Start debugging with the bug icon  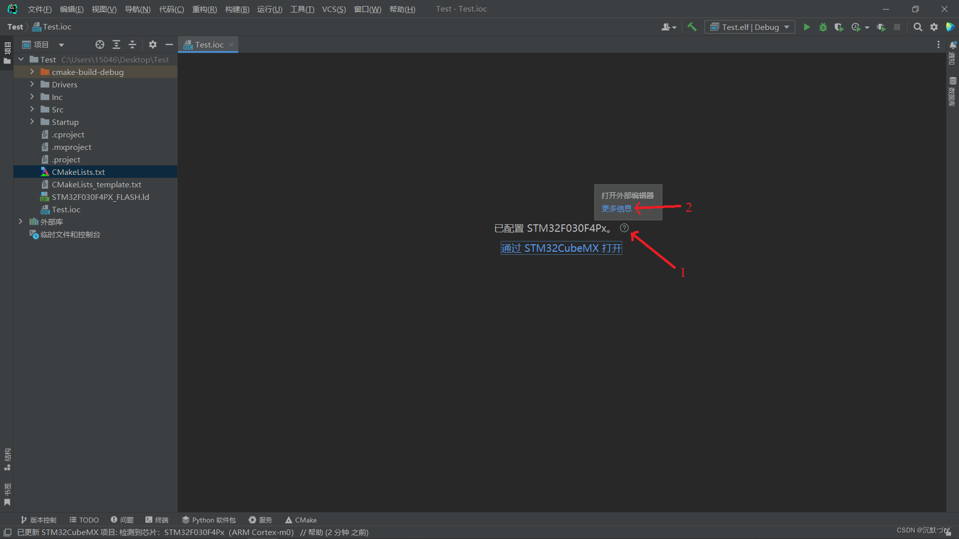pyautogui.click(x=823, y=27)
